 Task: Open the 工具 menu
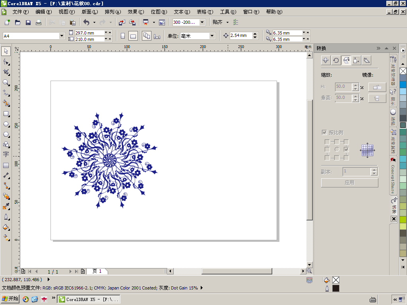point(228,12)
